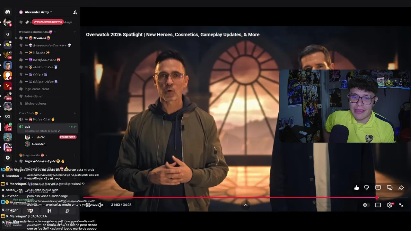Open the 'OG' server in sidebar
411x231 pixels.
(x=8, y=116)
